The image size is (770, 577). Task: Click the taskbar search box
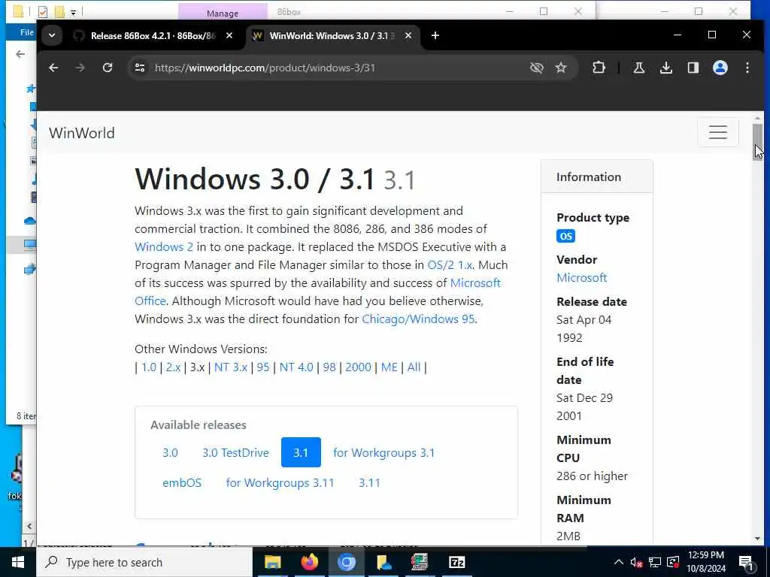coord(144,562)
